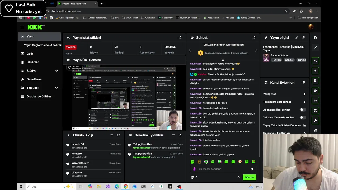Send the message with Gönder button

pos(249,177)
